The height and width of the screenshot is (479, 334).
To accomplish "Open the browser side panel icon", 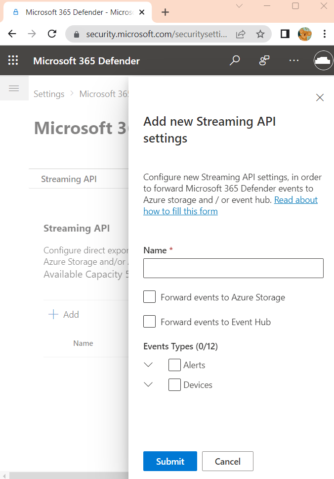I will [285, 34].
